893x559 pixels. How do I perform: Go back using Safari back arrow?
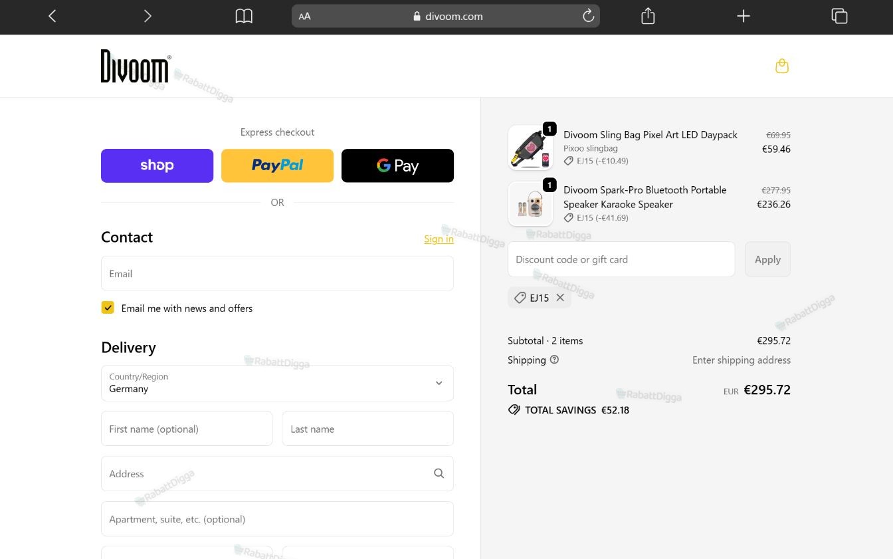click(x=52, y=16)
